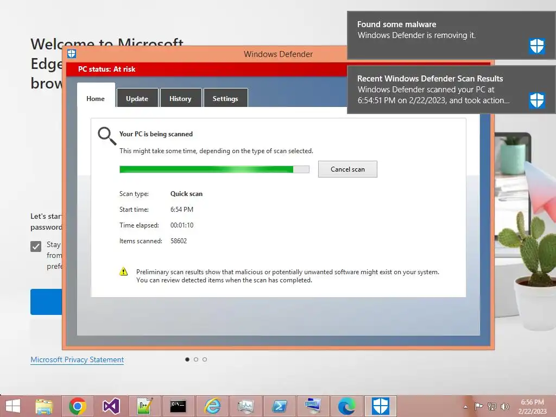
Task: Open the performance monitor taskbar icon
Action: coord(246,406)
